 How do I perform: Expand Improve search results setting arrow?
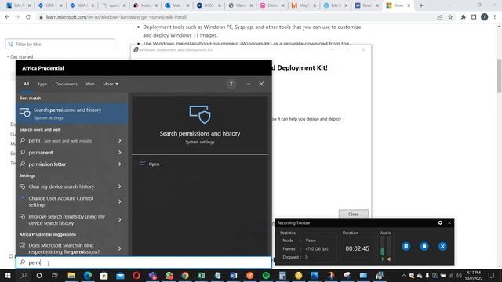(120, 219)
